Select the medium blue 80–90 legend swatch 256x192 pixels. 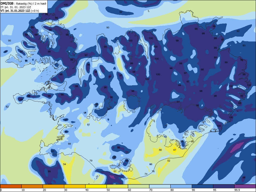[181, 186]
